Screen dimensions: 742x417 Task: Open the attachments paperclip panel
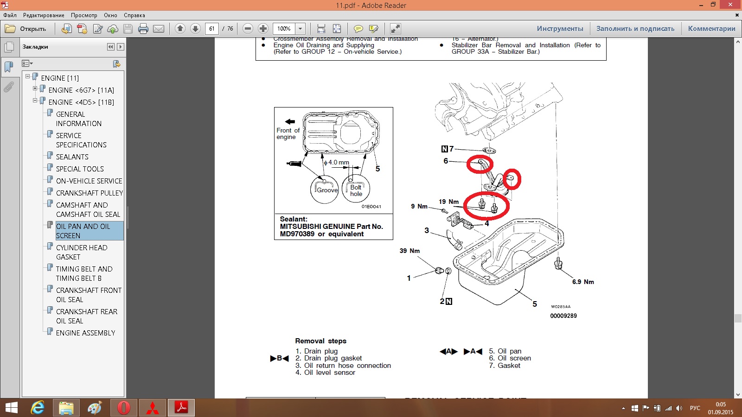click(9, 87)
